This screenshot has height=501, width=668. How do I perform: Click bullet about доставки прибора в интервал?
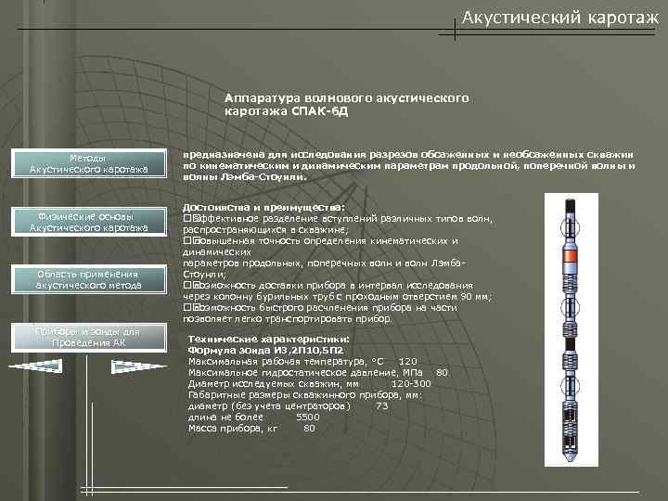coord(338,290)
